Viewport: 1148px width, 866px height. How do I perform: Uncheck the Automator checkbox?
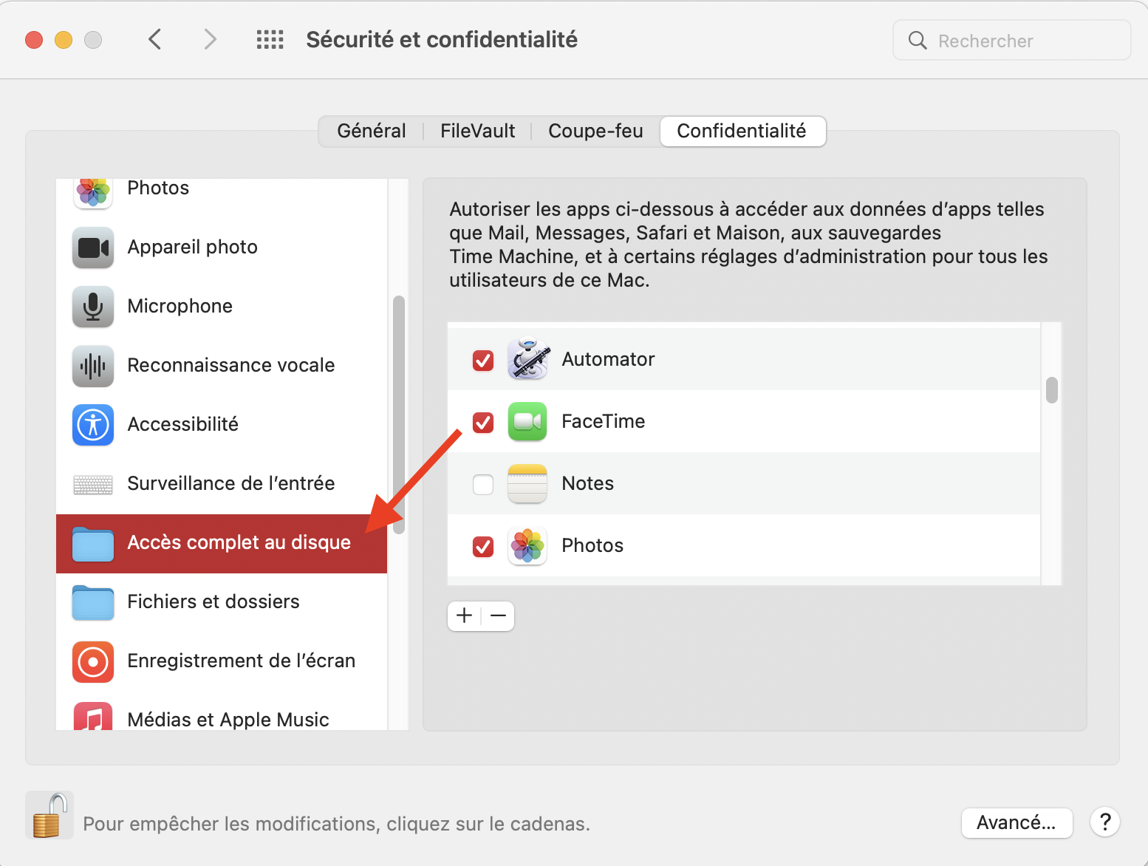point(483,360)
